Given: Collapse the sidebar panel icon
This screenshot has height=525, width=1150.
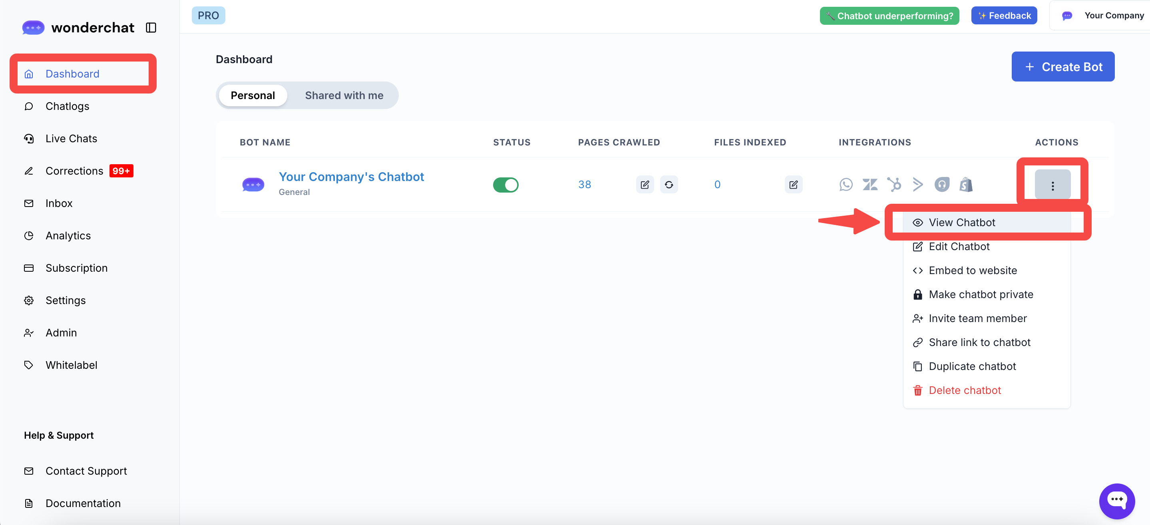Looking at the screenshot, I should (151, 28).
